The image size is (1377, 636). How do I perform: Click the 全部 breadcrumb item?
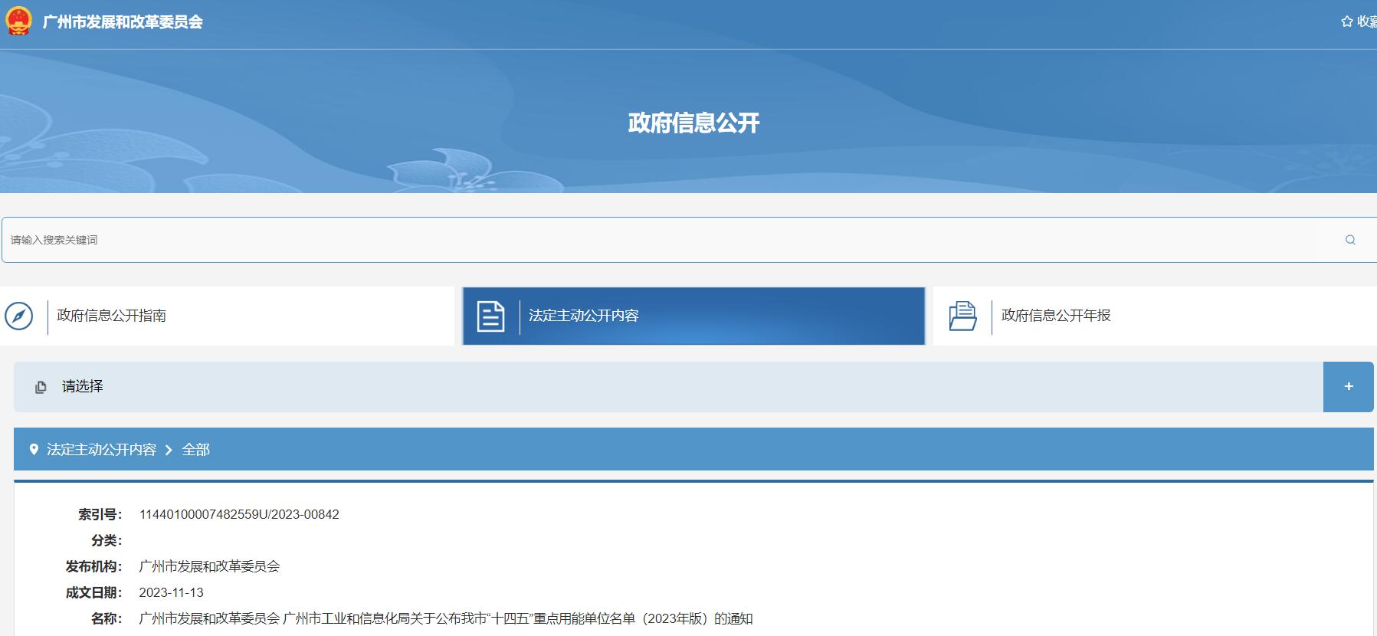point(195,450)
